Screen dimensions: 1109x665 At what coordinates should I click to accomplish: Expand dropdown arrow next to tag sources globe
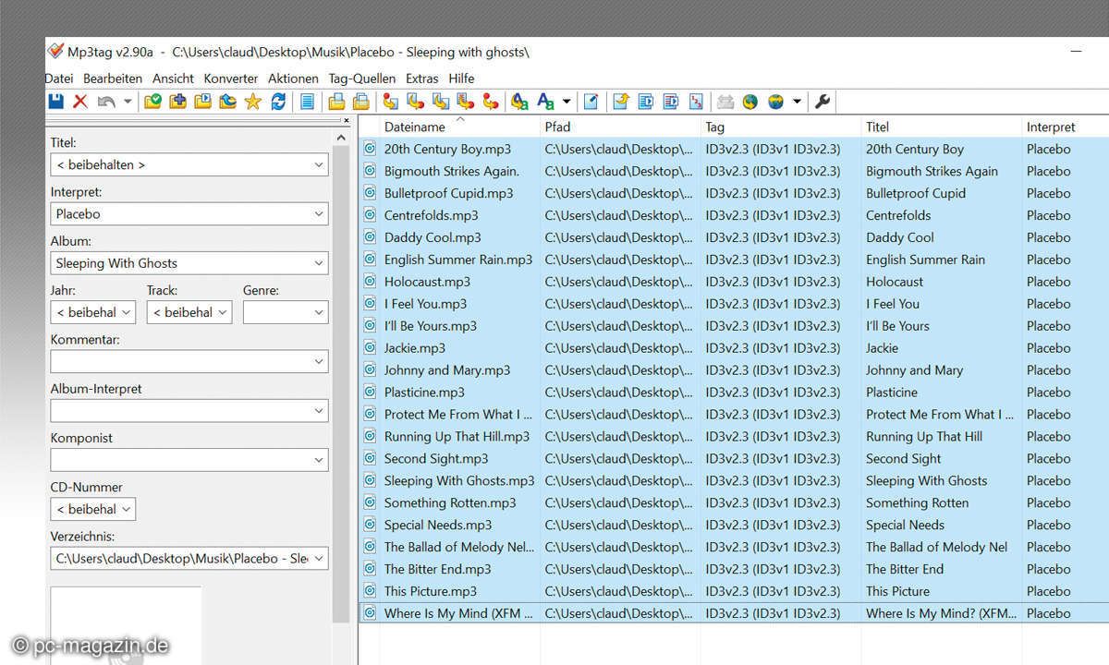coord(797,102)
